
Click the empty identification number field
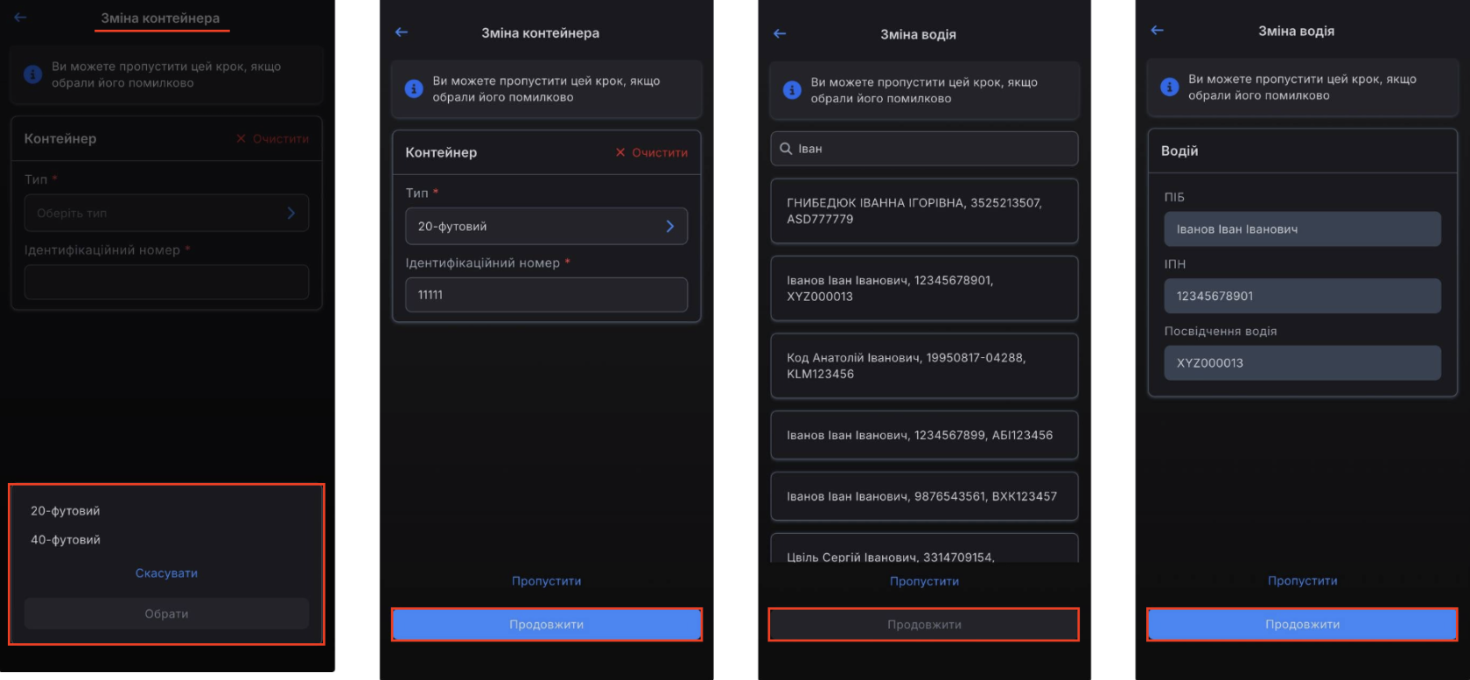click(166, 282)
